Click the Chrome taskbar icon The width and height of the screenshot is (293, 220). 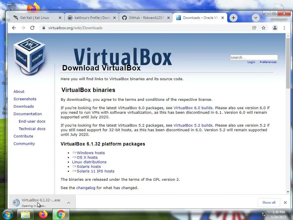tap(61, 215)
